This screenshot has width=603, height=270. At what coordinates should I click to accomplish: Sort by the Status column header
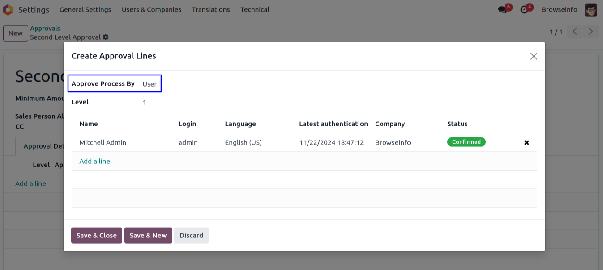tap(457, 124)
